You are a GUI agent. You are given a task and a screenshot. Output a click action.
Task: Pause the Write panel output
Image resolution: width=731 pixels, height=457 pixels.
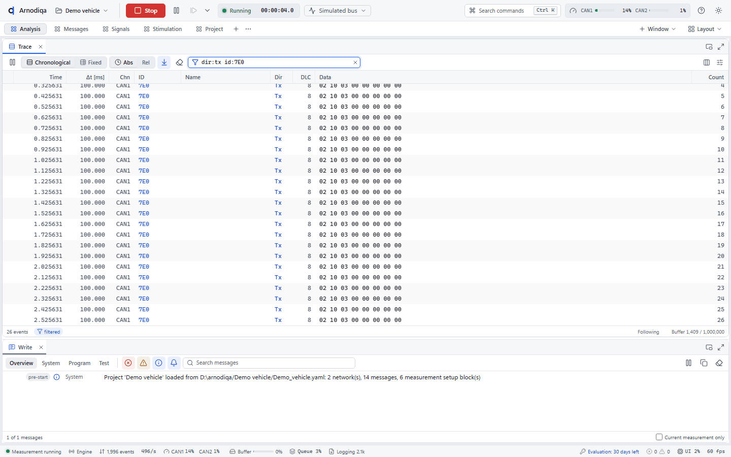tap(688, 363)
